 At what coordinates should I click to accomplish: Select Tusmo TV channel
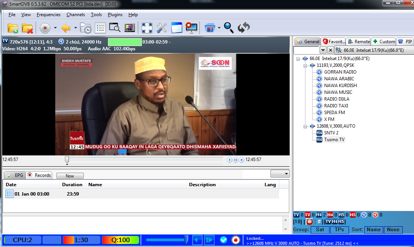click(x=334, y=140)
